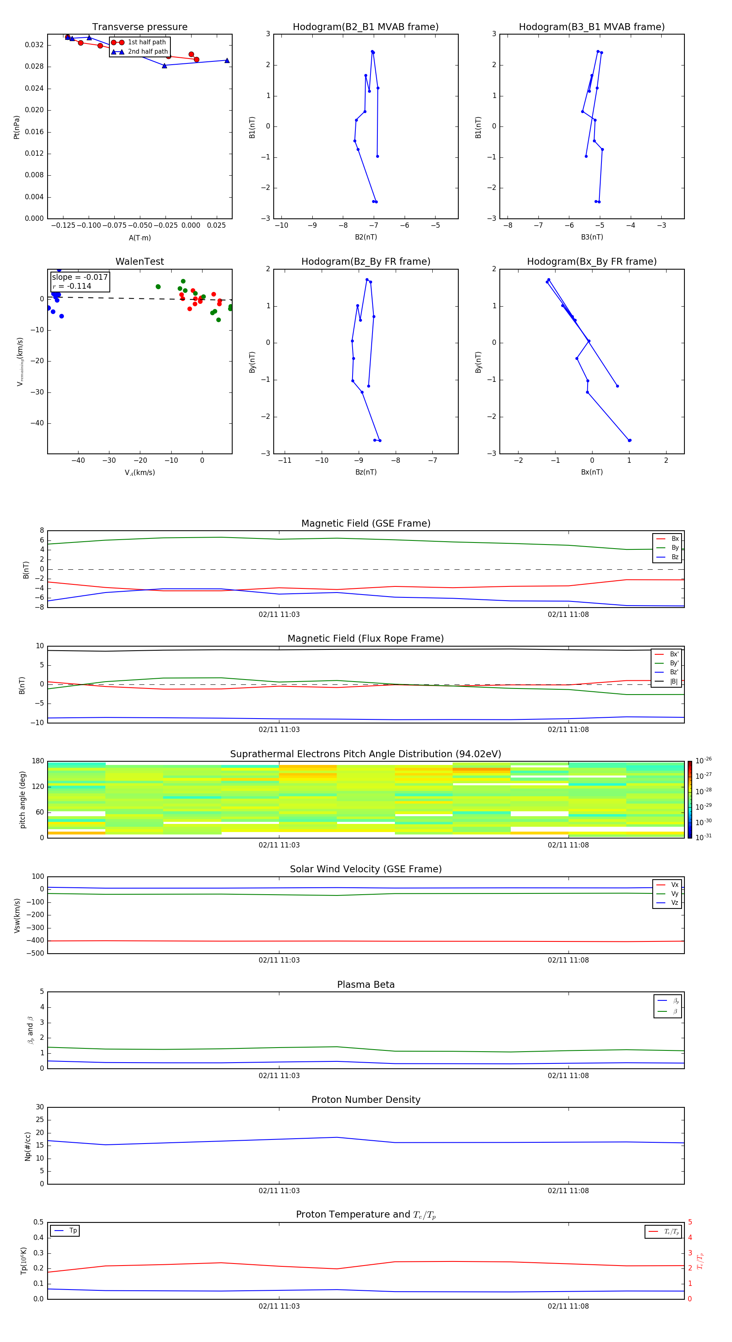Click the "Pt(nPa)" y-axis label

[16, 126]
